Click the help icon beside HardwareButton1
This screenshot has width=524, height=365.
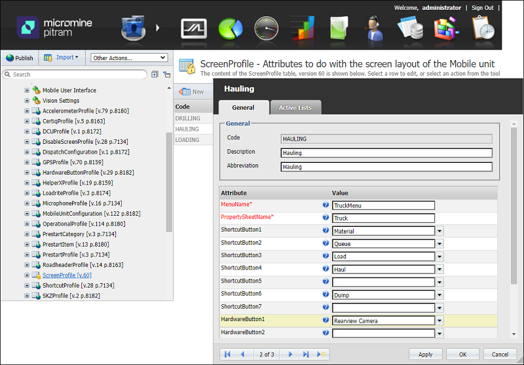pyautogui.click(x=326, y=321)
